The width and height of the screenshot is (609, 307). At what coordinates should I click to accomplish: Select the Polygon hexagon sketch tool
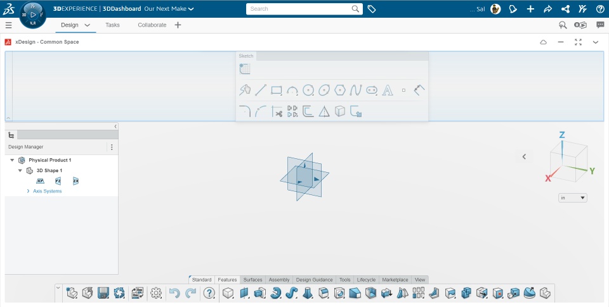tap(340, 91)
